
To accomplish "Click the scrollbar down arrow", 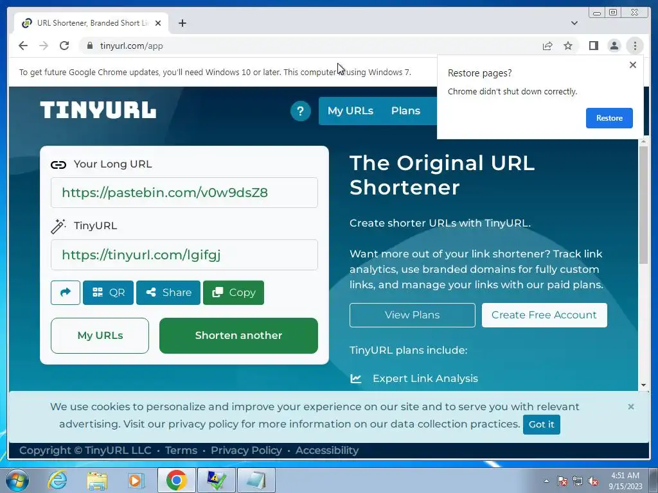I will click(x=644, y=385).
